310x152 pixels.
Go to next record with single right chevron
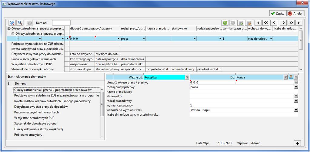[284, 23]
